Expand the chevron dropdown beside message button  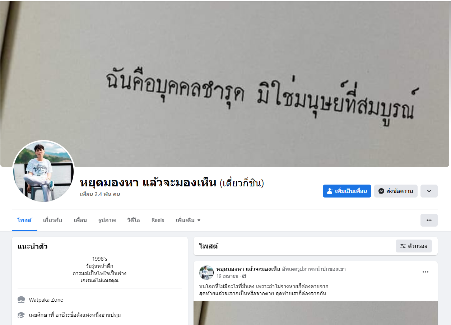(x=429, y=191)
